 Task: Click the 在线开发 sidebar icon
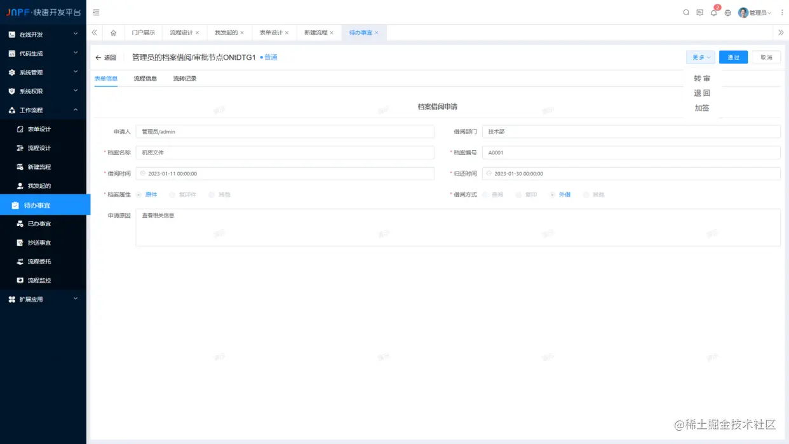click(12, 34)
